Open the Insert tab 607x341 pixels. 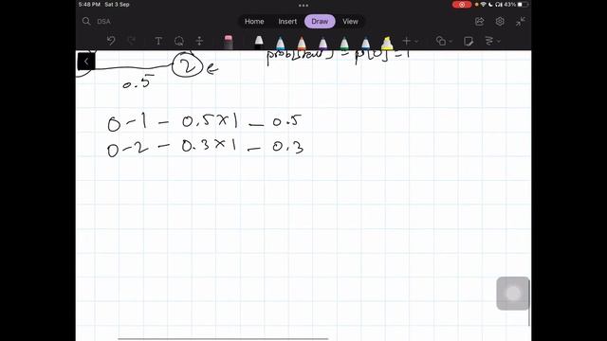pyautogui.click(x=287, y=22)
